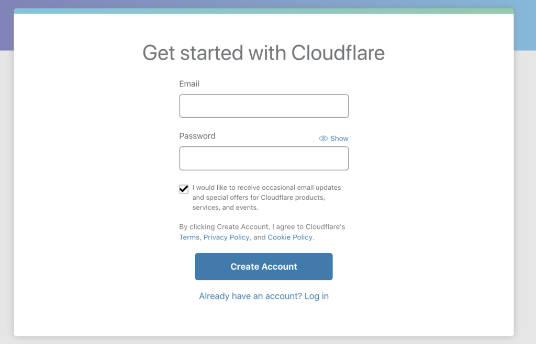536x344 pixels.
Task: Click the 'Get started with Cloudflare' heading
Action: click(x=264, y=53)
